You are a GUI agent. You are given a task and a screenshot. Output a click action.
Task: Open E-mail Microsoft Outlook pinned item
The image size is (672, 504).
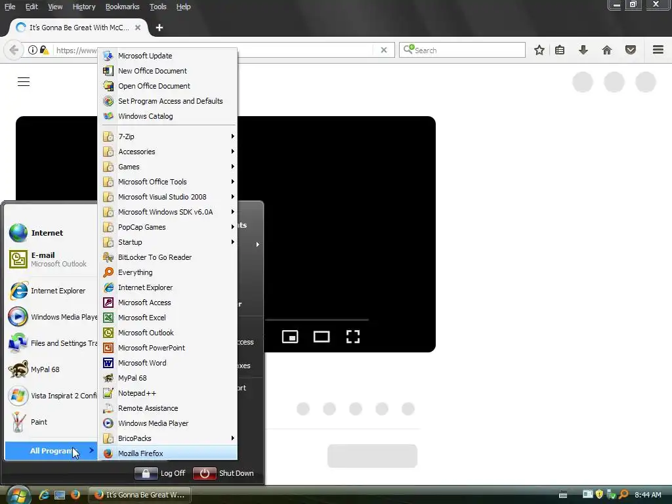click(x=51, y=259)
